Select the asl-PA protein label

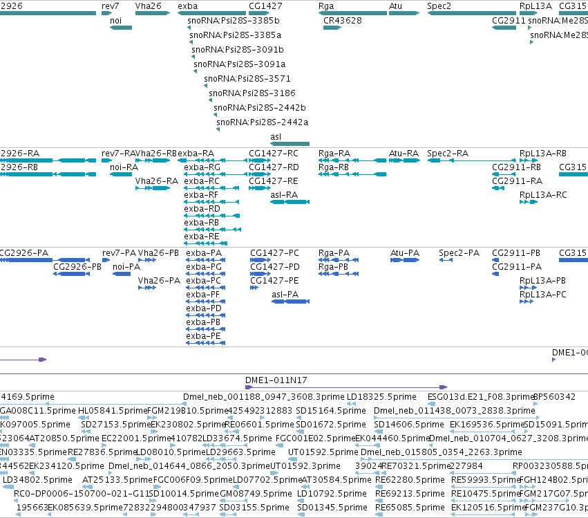[x=285, y=295]
